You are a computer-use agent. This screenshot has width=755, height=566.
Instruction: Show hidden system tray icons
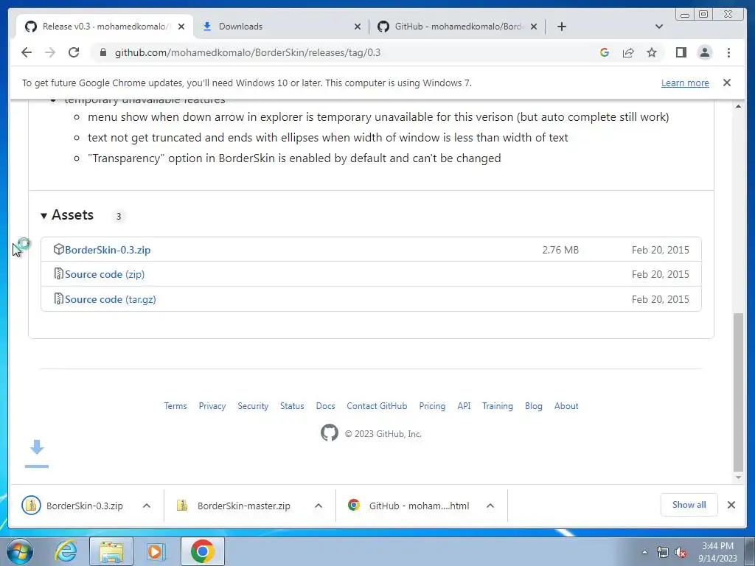click(644, 552)
